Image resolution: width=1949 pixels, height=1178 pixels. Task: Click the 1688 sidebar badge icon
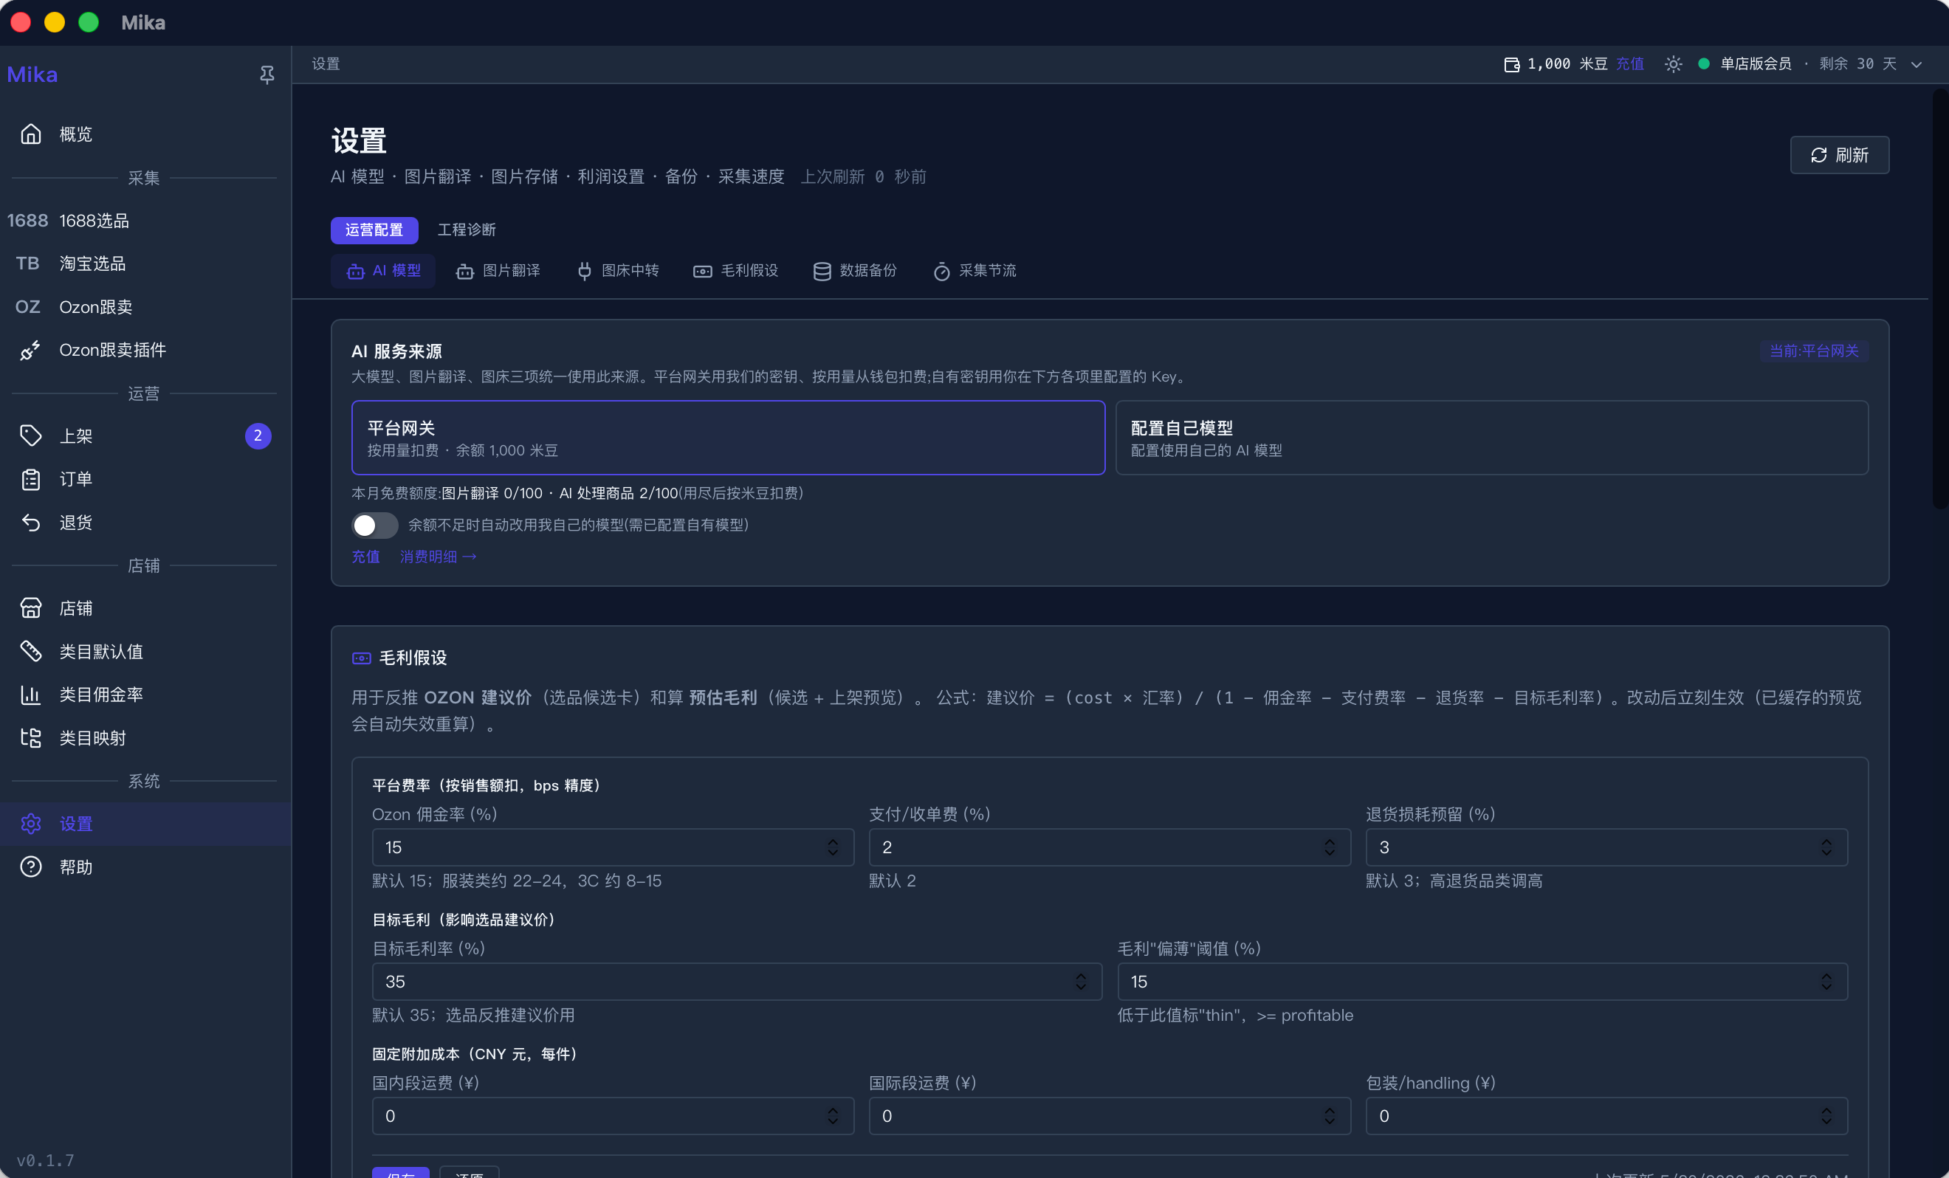click(x=28, y=221)
